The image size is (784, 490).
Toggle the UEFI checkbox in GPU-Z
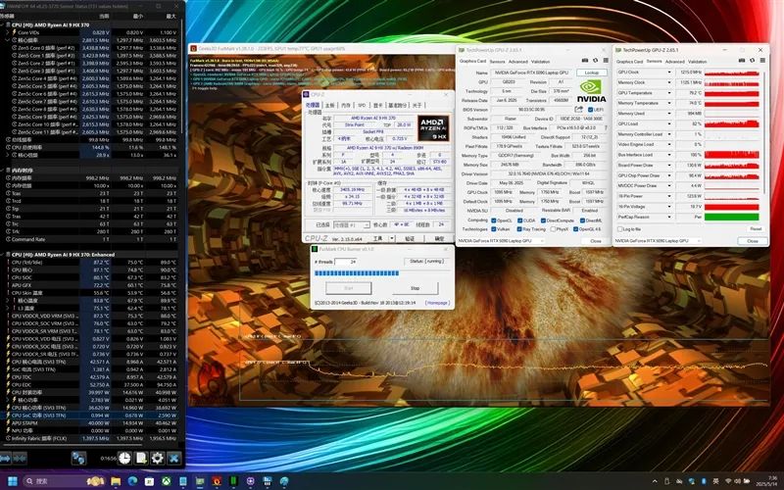click(591, 110)
